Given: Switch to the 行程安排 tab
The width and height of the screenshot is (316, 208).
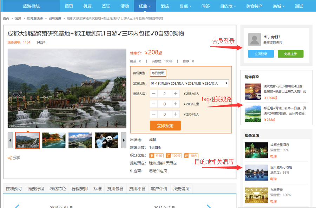Looking at the screenshot, I should pyautogui.click(x=79, y=189).
